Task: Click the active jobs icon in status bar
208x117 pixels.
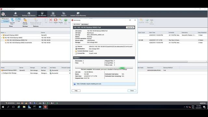Action: click(47, 103)
